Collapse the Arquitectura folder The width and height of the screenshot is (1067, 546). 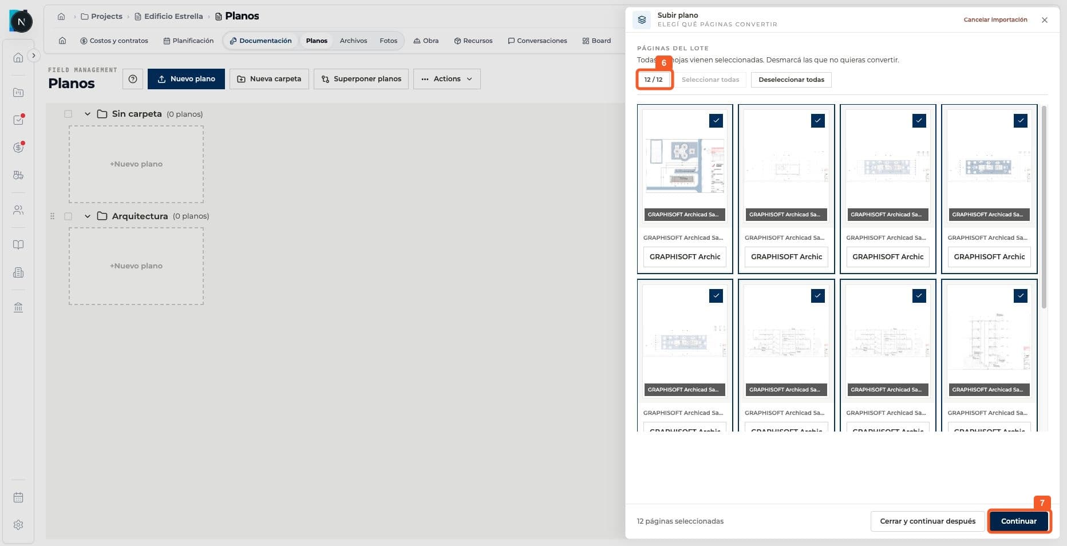pyautogui.click(x=88, y=216)
